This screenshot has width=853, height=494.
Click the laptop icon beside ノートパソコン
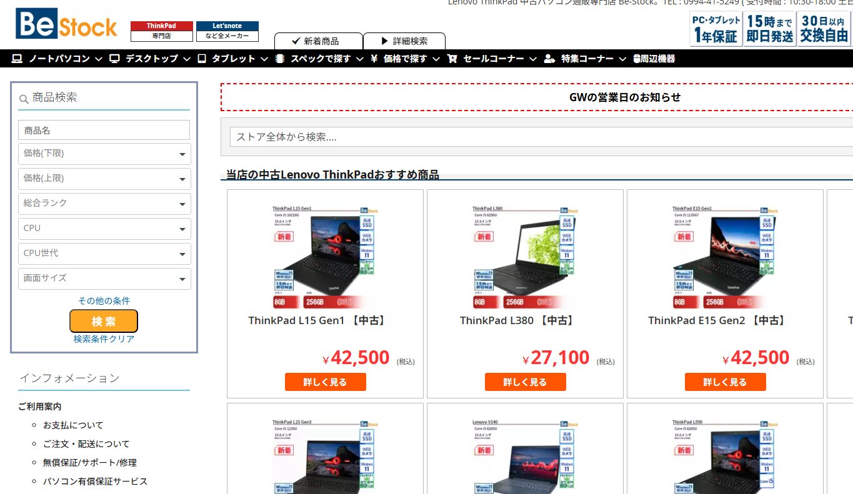(x=17, y=59)
